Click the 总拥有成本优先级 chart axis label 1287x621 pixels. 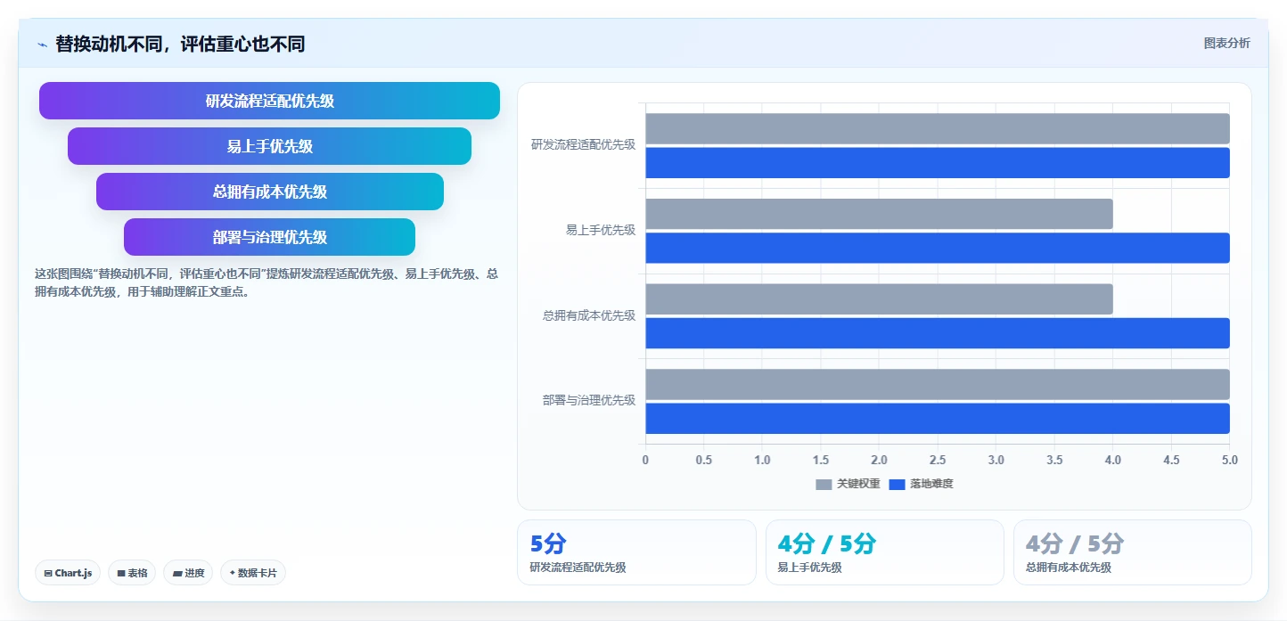coord(589,315)
